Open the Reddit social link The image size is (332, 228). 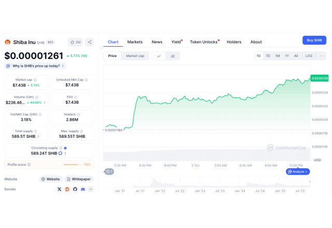tap(67, 189)
